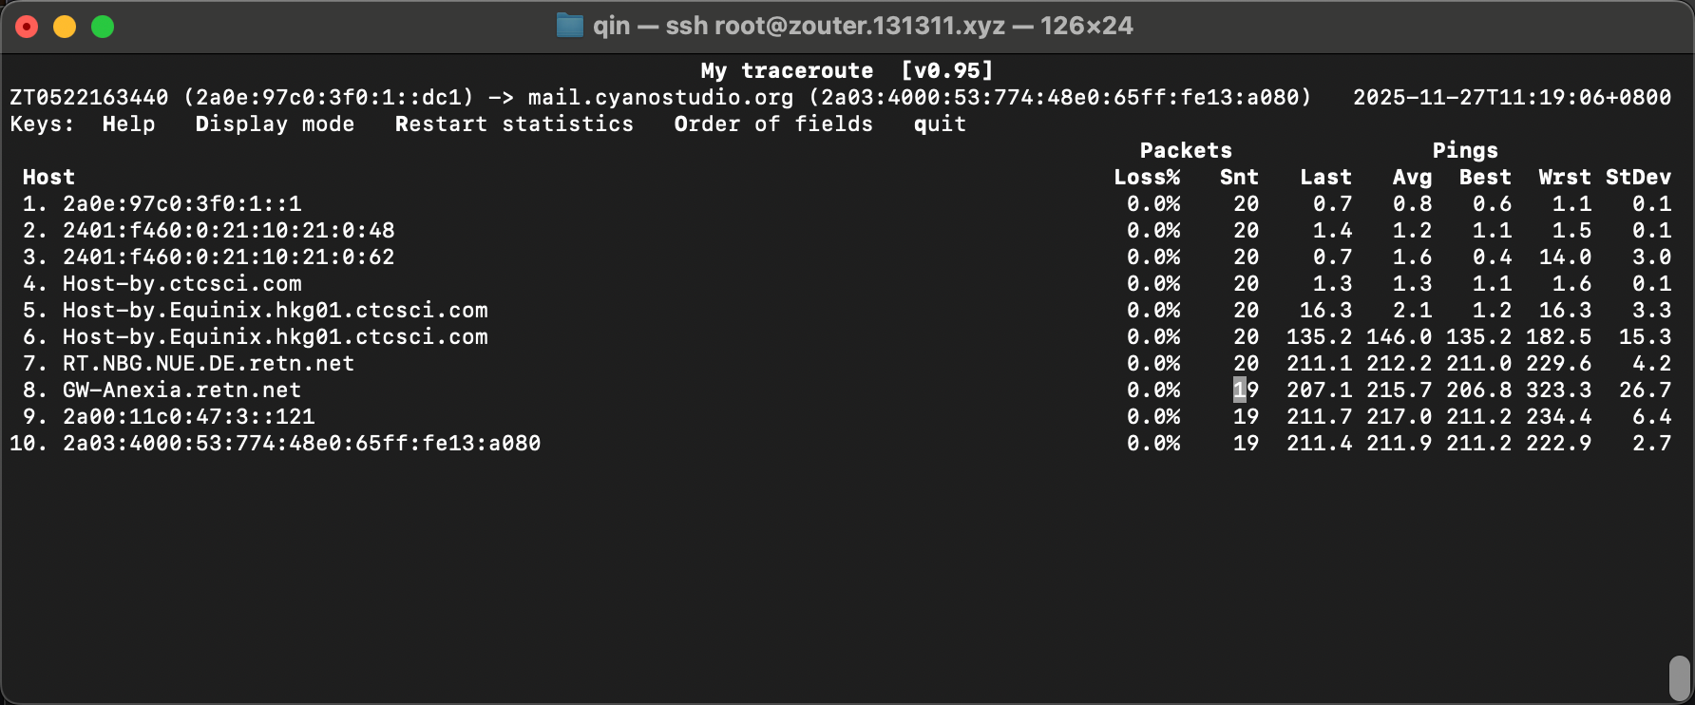This screenshot has width=1695, height=705.
Task: Click the Help key label
Action: 128,124
